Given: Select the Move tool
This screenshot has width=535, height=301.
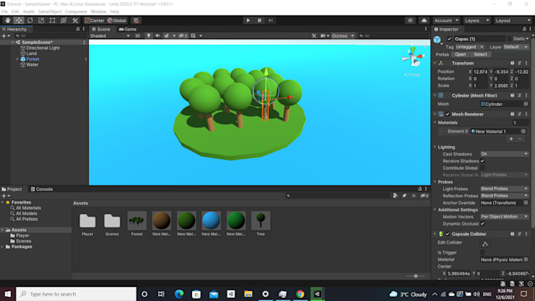Looking at the screenshot, I should click(19, 20).
